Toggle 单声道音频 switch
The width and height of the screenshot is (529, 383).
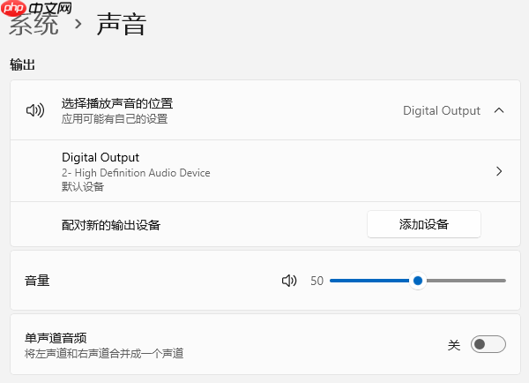[x=488, y=344]
